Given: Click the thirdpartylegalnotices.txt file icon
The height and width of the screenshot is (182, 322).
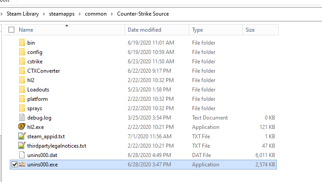Looking at the screenshot, I should [22, 146].
